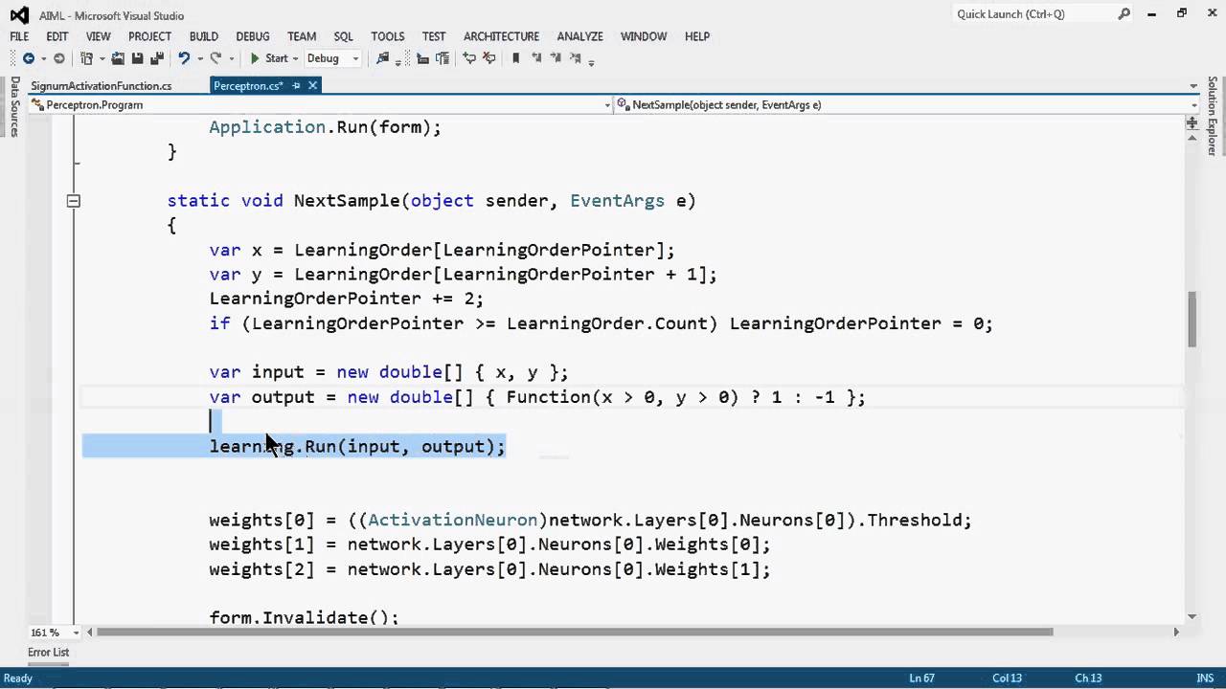
Task: Go to the next bookmark icon
Action: point(556,58)
